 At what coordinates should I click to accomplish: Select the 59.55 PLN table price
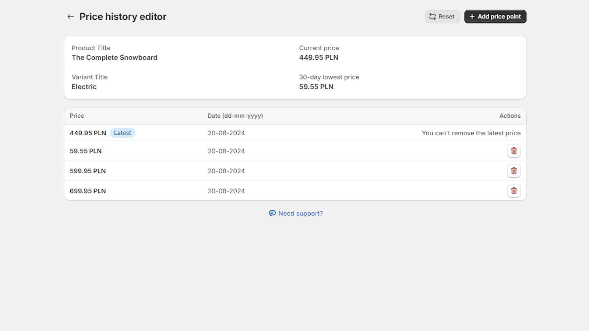86,151
